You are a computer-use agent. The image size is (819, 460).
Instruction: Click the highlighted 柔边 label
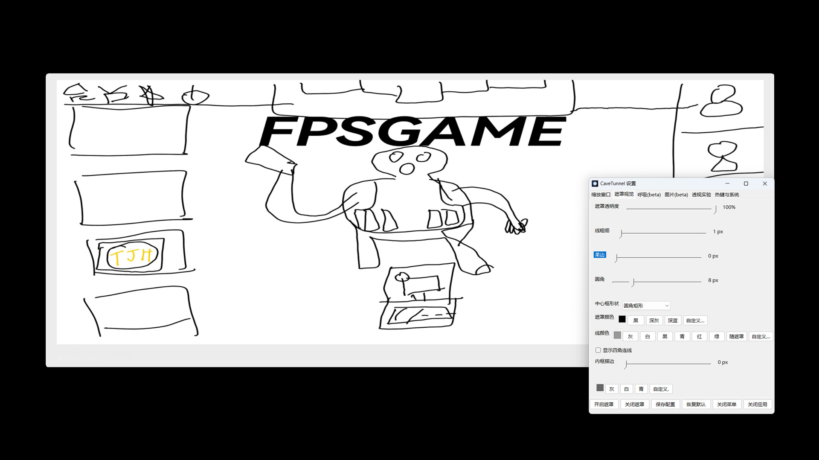(x=600, y=255)
